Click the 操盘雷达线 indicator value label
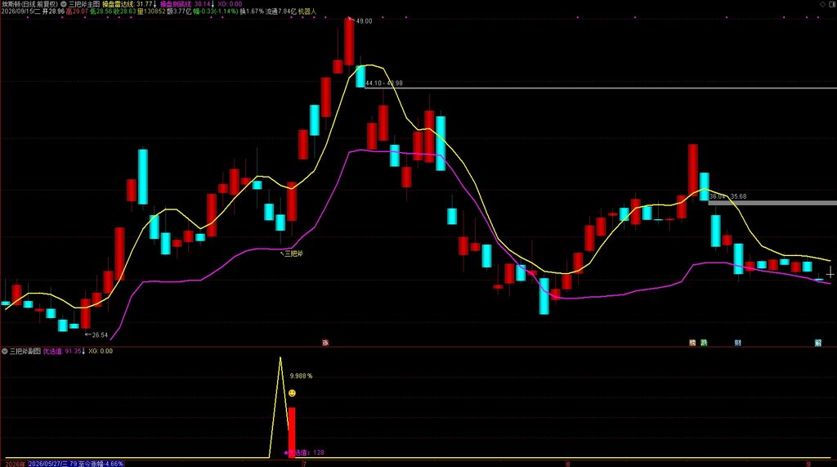 [x=128, y=4]
